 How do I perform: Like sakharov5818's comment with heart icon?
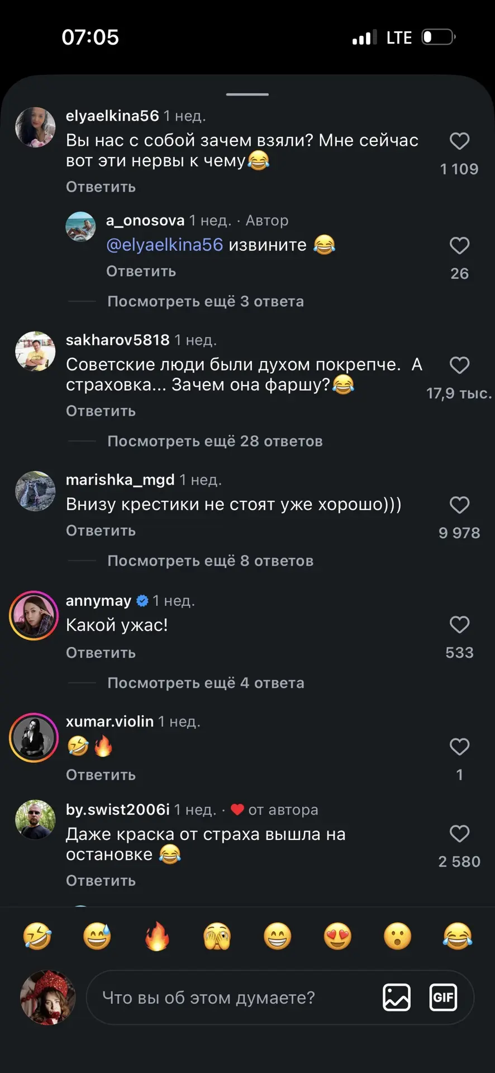point(459,365)
